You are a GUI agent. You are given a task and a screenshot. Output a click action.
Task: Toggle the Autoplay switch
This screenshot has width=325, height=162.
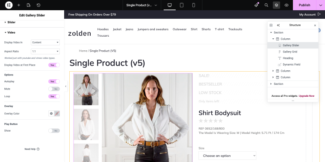54,81
